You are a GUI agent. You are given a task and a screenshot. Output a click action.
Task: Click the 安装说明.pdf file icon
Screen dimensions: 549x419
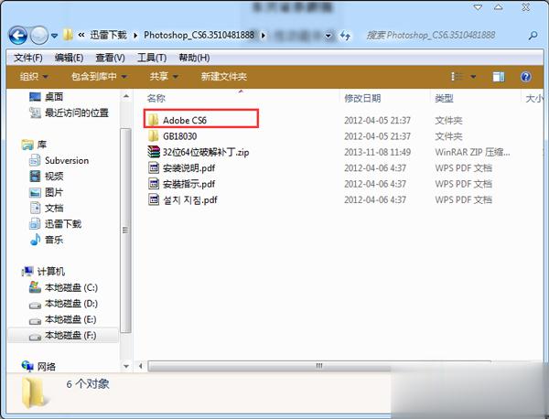point(154,168)
